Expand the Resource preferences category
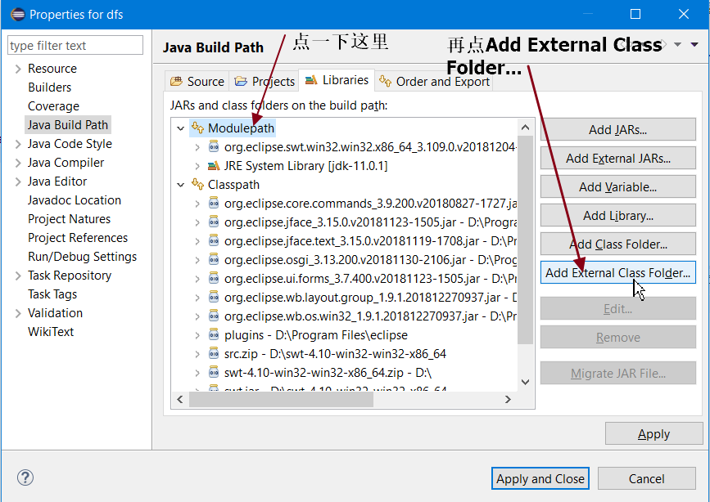This screenshot has height=502, width=710. [18, 69]
